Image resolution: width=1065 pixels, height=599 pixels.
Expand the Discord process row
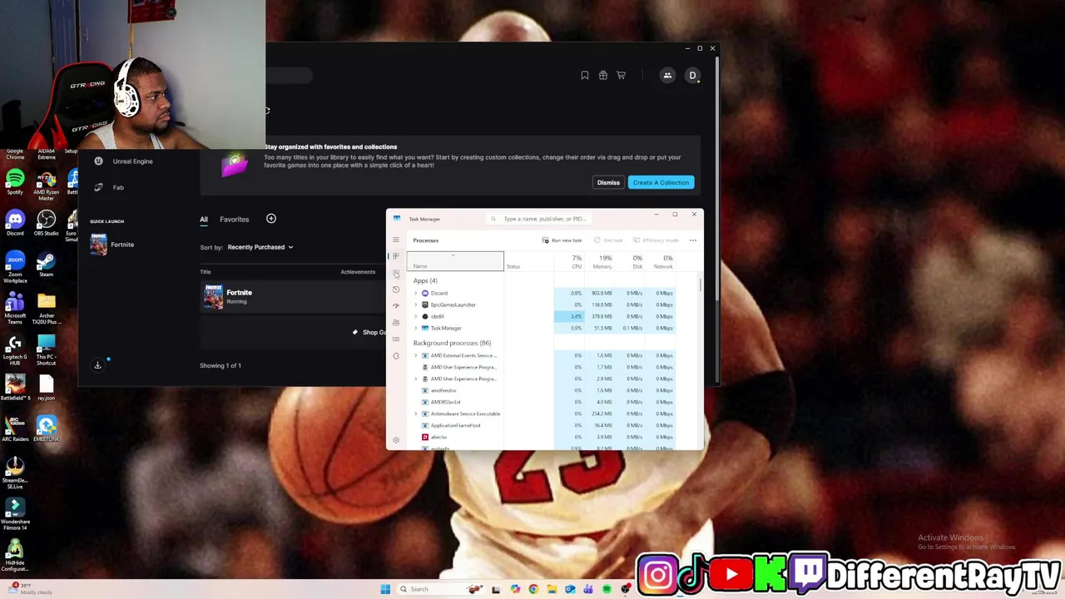coord(416,294)
